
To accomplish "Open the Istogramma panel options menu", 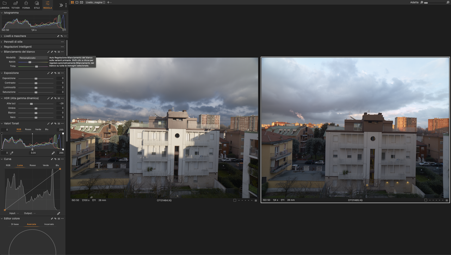I will pos(65,13).
